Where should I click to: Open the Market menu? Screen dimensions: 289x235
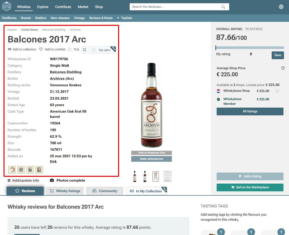[x=83, y=7]
